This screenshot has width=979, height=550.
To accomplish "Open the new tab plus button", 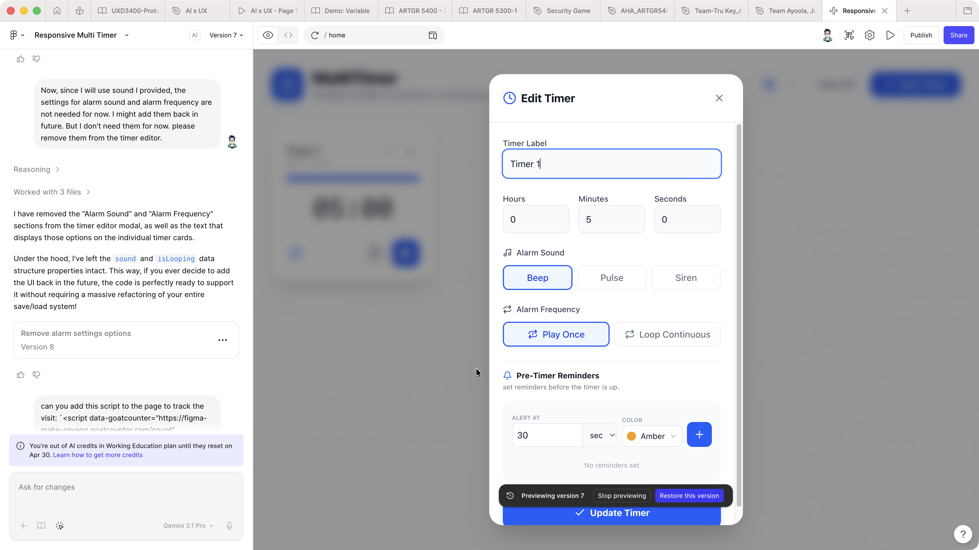I will [907, 11].
